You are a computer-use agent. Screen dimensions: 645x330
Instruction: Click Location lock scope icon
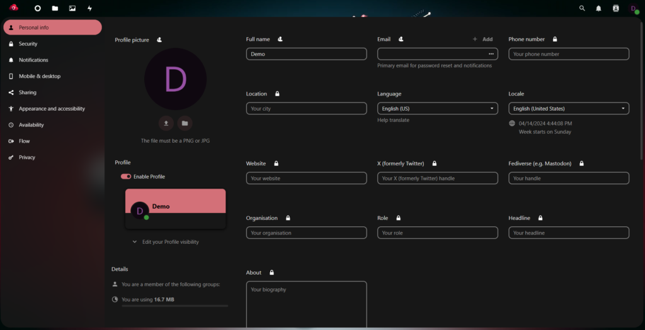(x=277, y=94)
